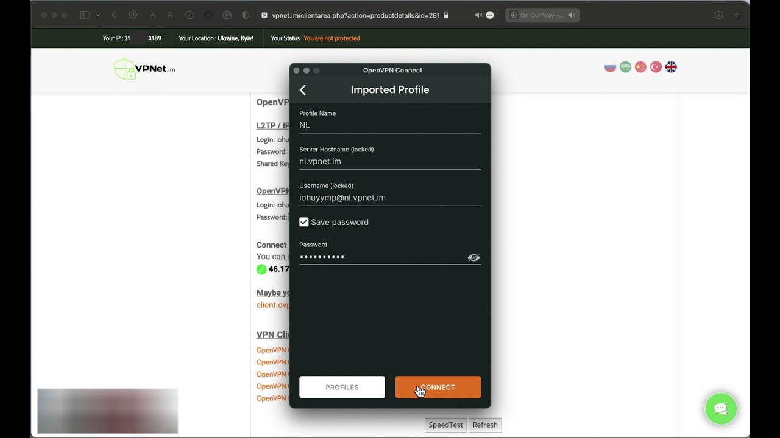Click the green link icon beside 46.17
The width and height of the screenshot is (780, 438).
(x=261, y=269)
